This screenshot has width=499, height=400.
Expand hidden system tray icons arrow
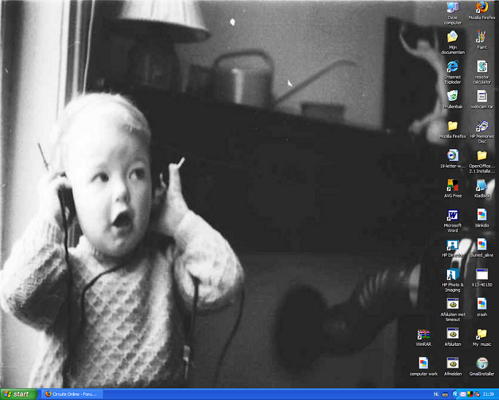pos(455,394)
